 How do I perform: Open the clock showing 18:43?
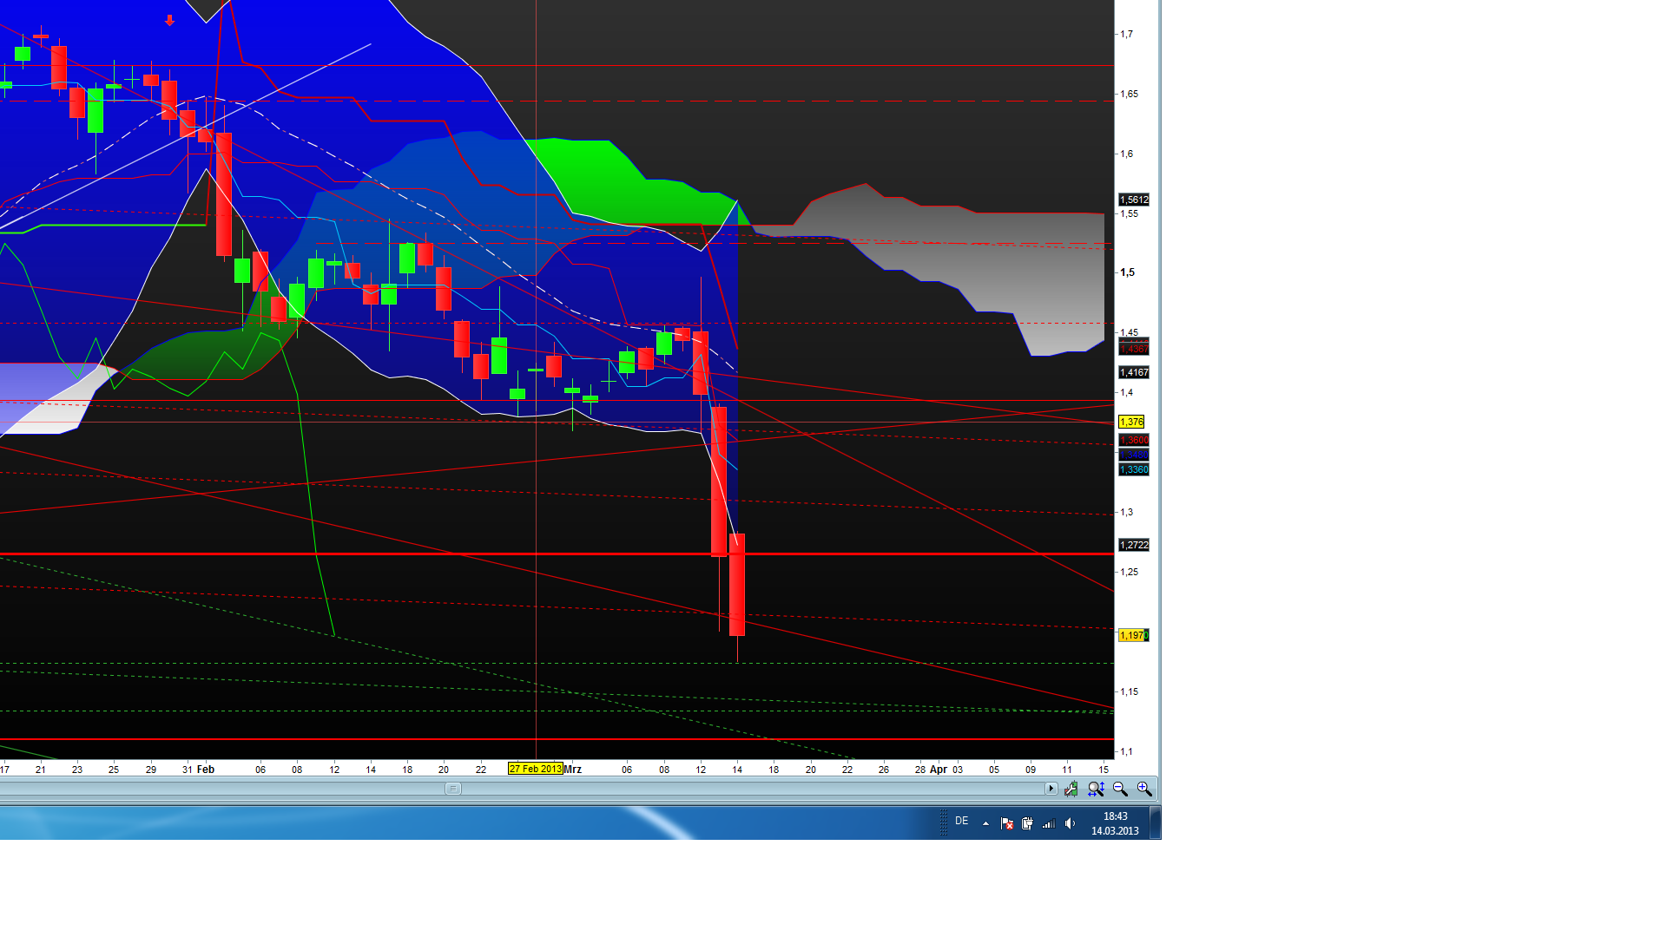(x=1115, y=823)
